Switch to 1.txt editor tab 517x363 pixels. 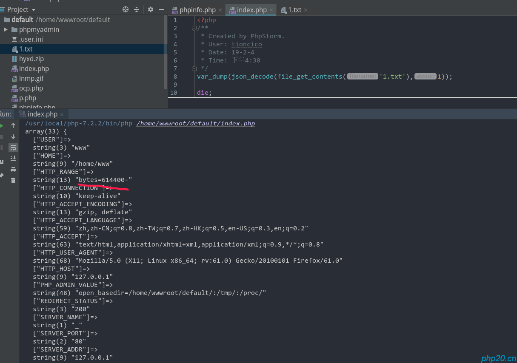point(294,10)
